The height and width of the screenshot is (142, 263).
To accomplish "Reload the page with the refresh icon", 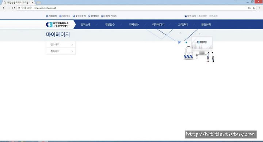I will coord(14,8).
